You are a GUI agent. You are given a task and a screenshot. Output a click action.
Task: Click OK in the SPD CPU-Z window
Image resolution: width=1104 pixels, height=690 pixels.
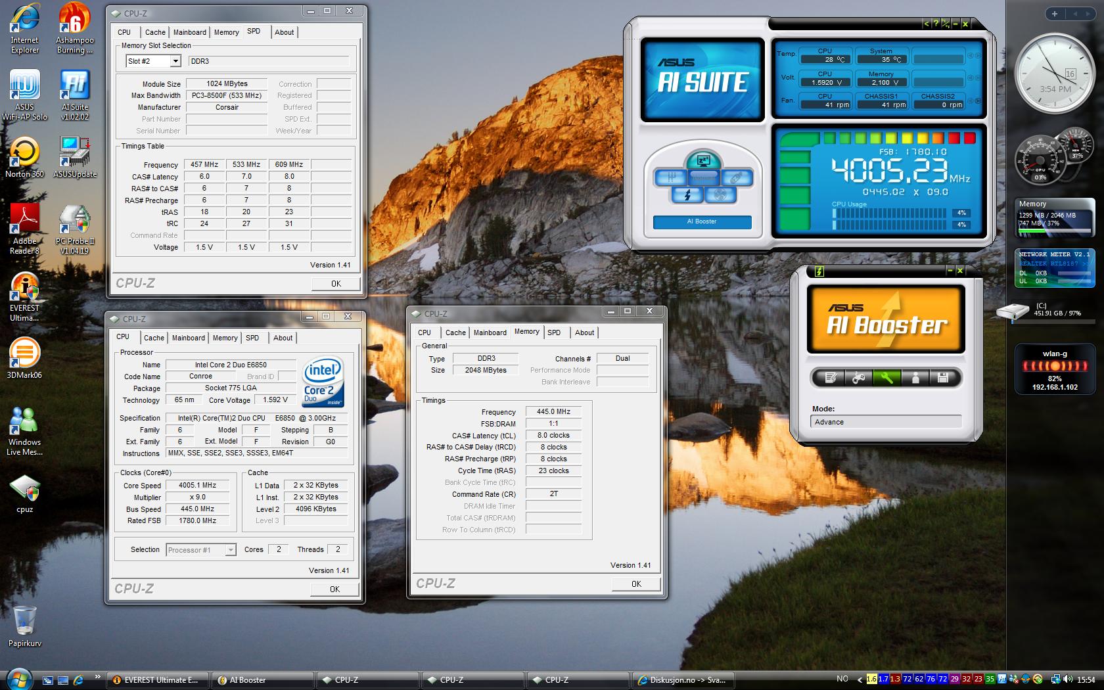[x=336, y=284]
